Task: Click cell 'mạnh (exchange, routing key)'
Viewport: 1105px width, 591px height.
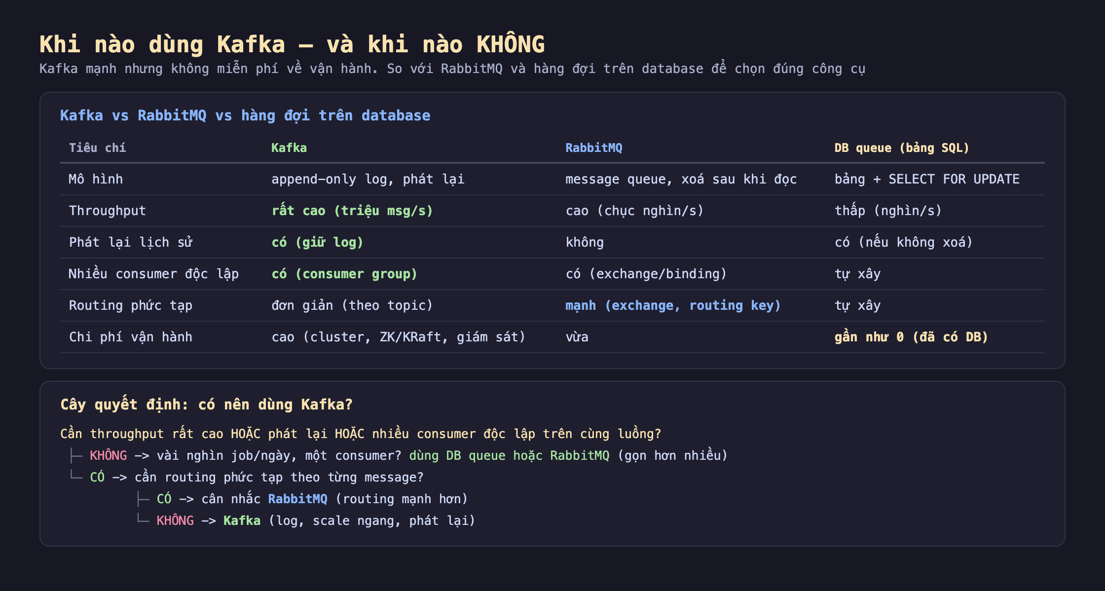Action: coord(673,305)
